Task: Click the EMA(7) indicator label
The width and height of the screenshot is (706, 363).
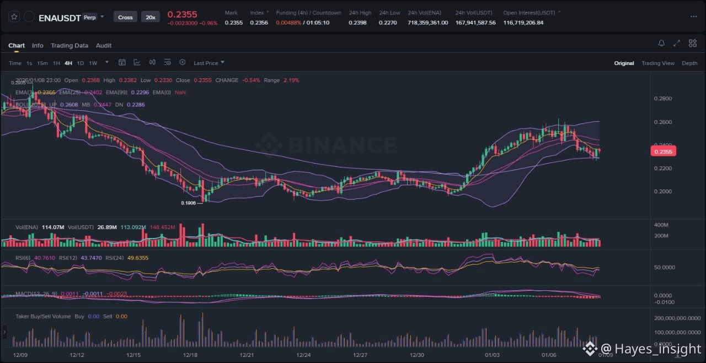Action: tap(25, 93)
